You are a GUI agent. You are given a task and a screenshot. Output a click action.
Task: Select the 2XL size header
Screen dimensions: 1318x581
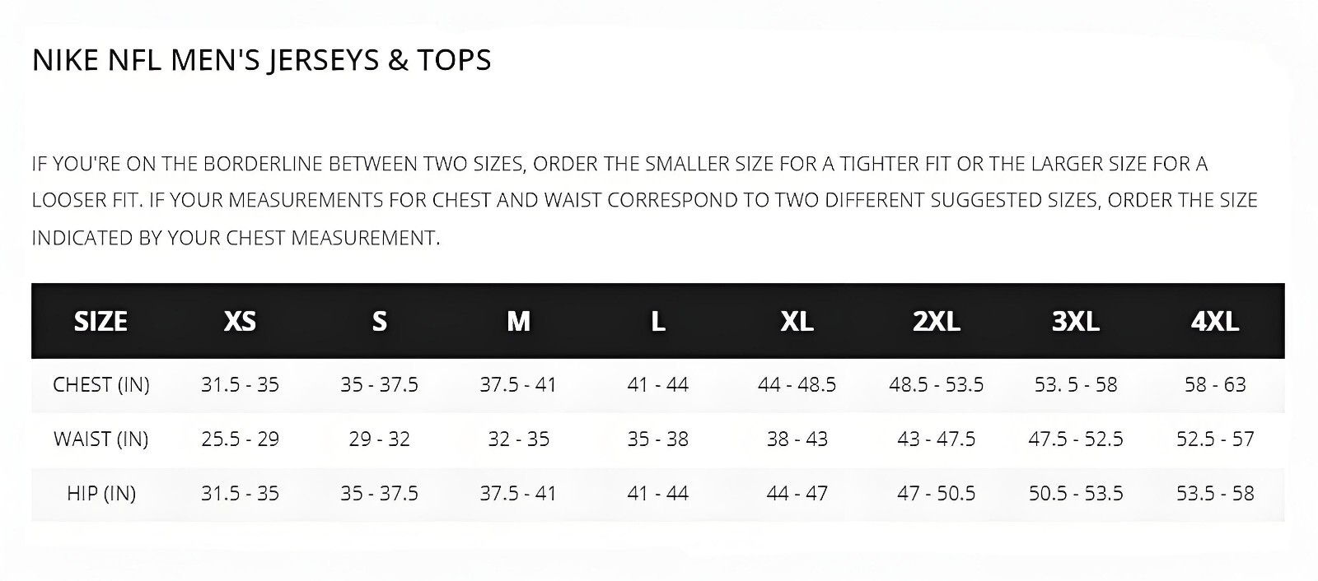tap(937, 321)
